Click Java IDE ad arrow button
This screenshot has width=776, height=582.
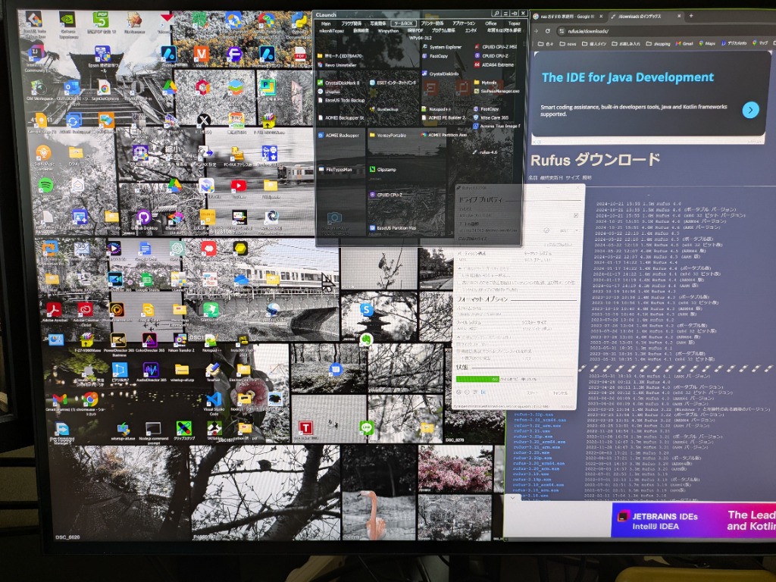coord(750,110)
